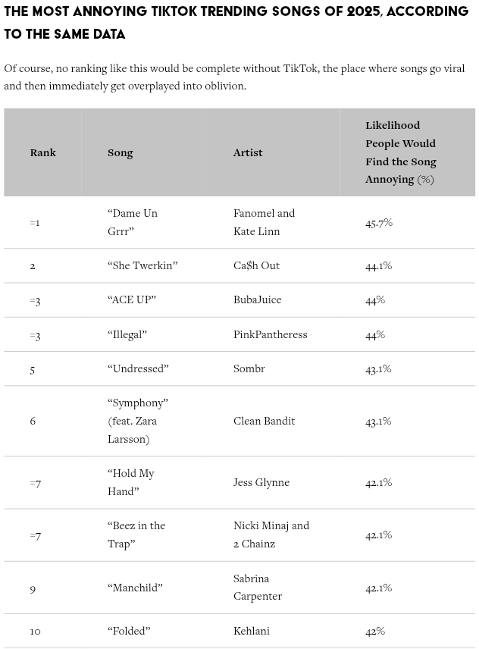Click the Sabrina Carpenter artist cell

[257, 588]
